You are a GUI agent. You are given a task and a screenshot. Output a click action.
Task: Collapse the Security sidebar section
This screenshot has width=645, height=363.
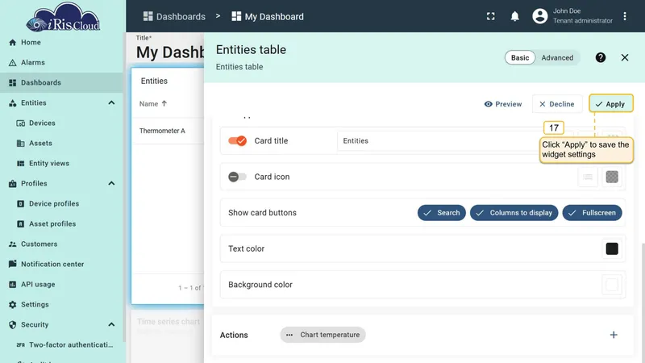tap(111, 325)
